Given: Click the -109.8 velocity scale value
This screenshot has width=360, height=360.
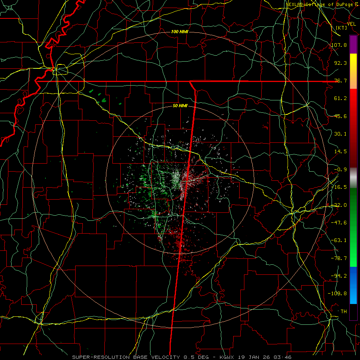Looking at the screenshot, I should pyautogui.click(x=337, y=294).
